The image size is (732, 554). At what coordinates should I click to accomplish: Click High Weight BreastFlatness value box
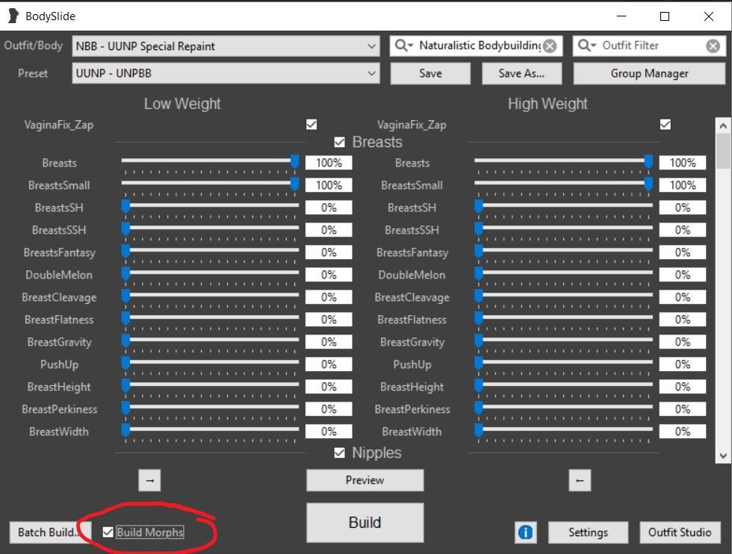[x=683, y=320]
